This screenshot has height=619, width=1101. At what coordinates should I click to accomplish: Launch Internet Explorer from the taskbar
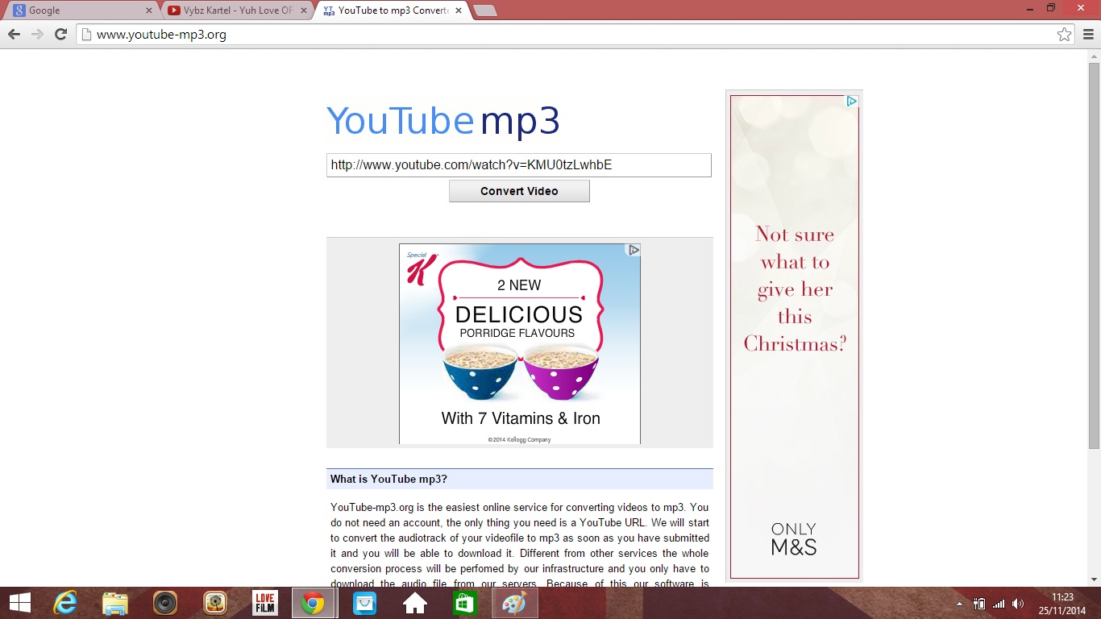65,603
